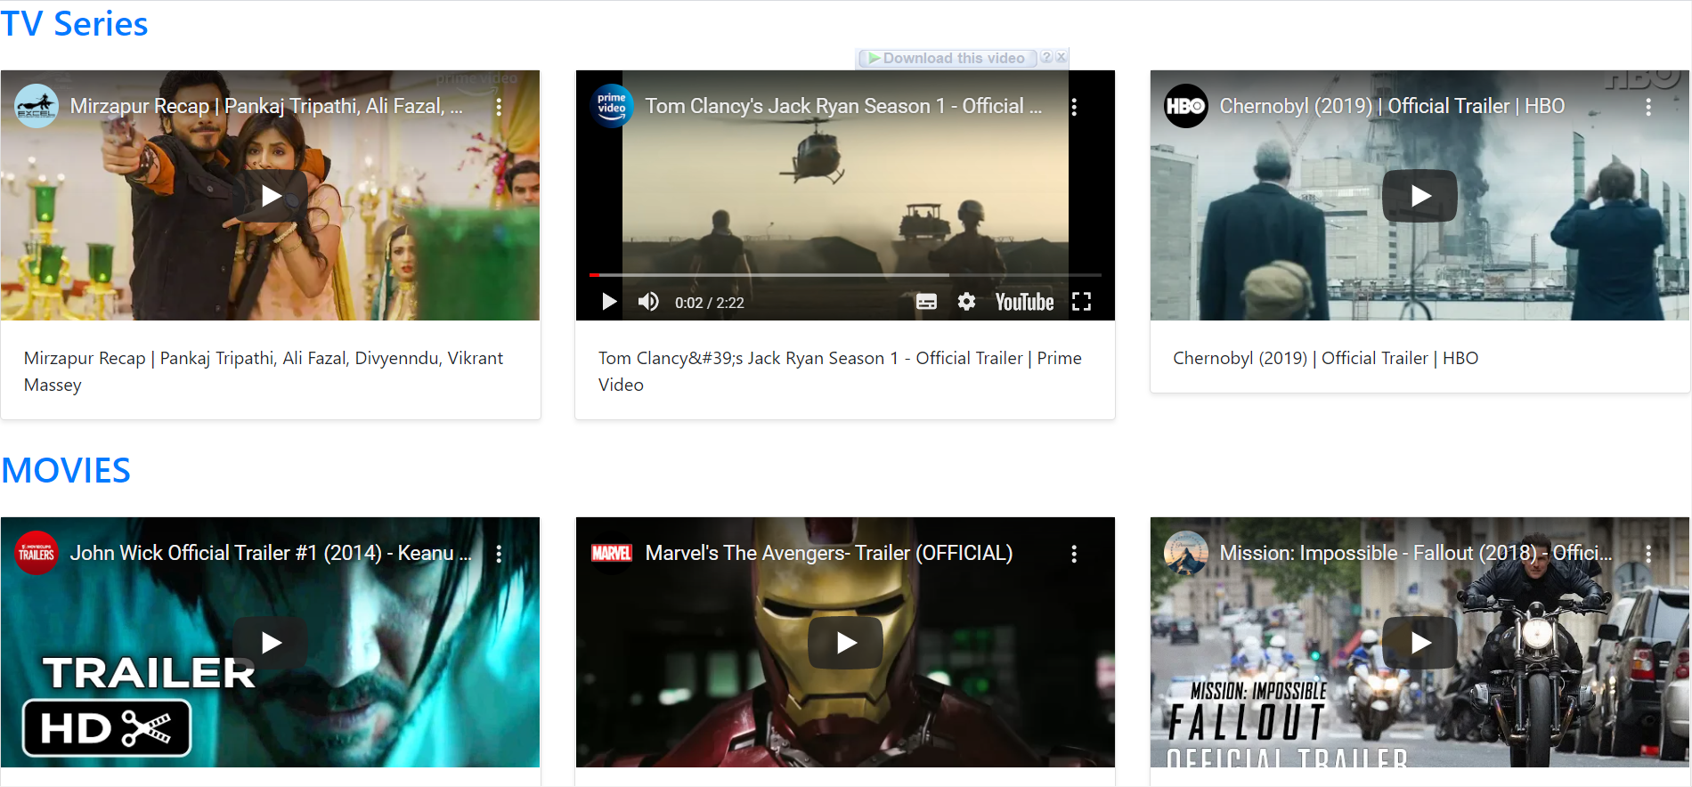Click the HBO channel avatar

coord(1186,106)
